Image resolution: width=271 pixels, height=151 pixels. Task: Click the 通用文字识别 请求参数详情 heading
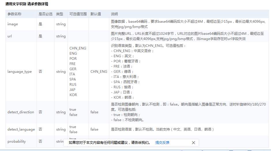click(27, 4)
